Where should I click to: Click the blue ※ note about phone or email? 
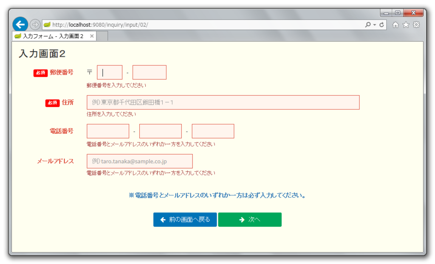coord(217,195)
